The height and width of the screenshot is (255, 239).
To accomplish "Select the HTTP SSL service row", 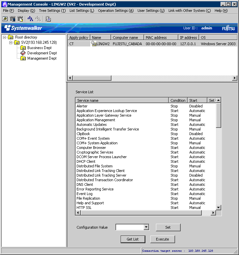I will click(x=146, y=208).
